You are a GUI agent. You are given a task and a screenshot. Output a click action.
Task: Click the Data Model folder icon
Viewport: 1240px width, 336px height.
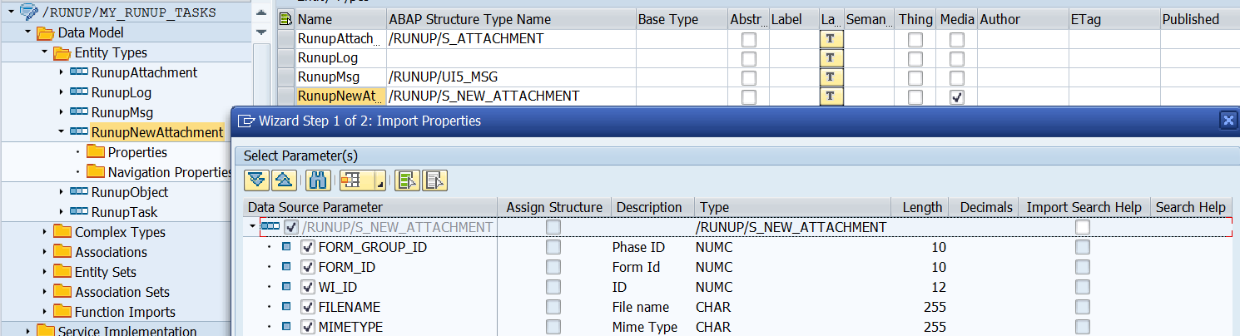click(x=46, y=32)
